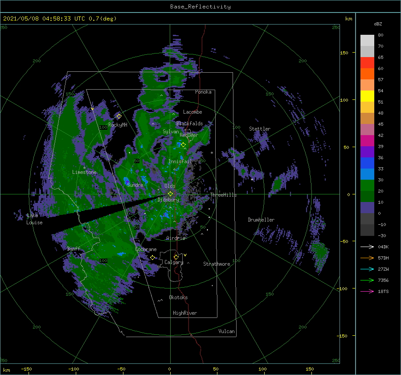Click the Airdrie town label
The image size is (401, 375).
point(176,238)
